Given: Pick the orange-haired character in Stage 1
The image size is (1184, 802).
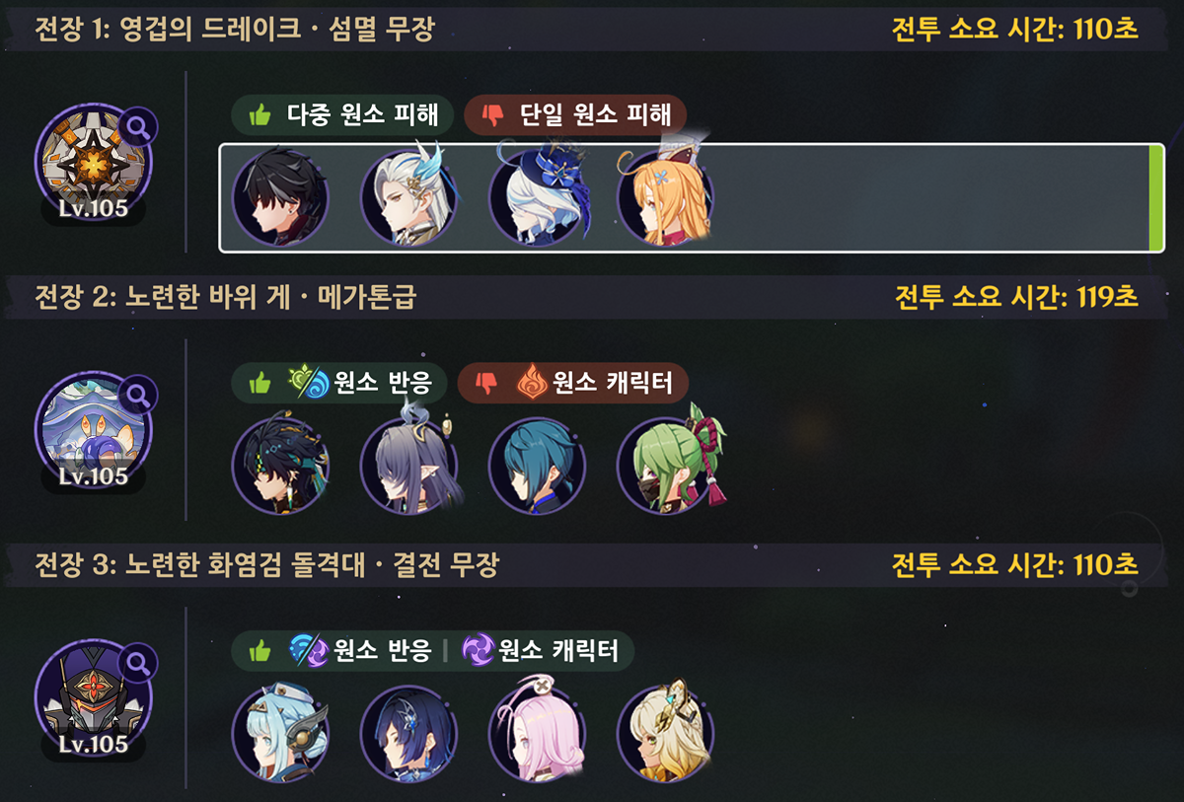Looking at the screenshot, I should click(666, 193).
